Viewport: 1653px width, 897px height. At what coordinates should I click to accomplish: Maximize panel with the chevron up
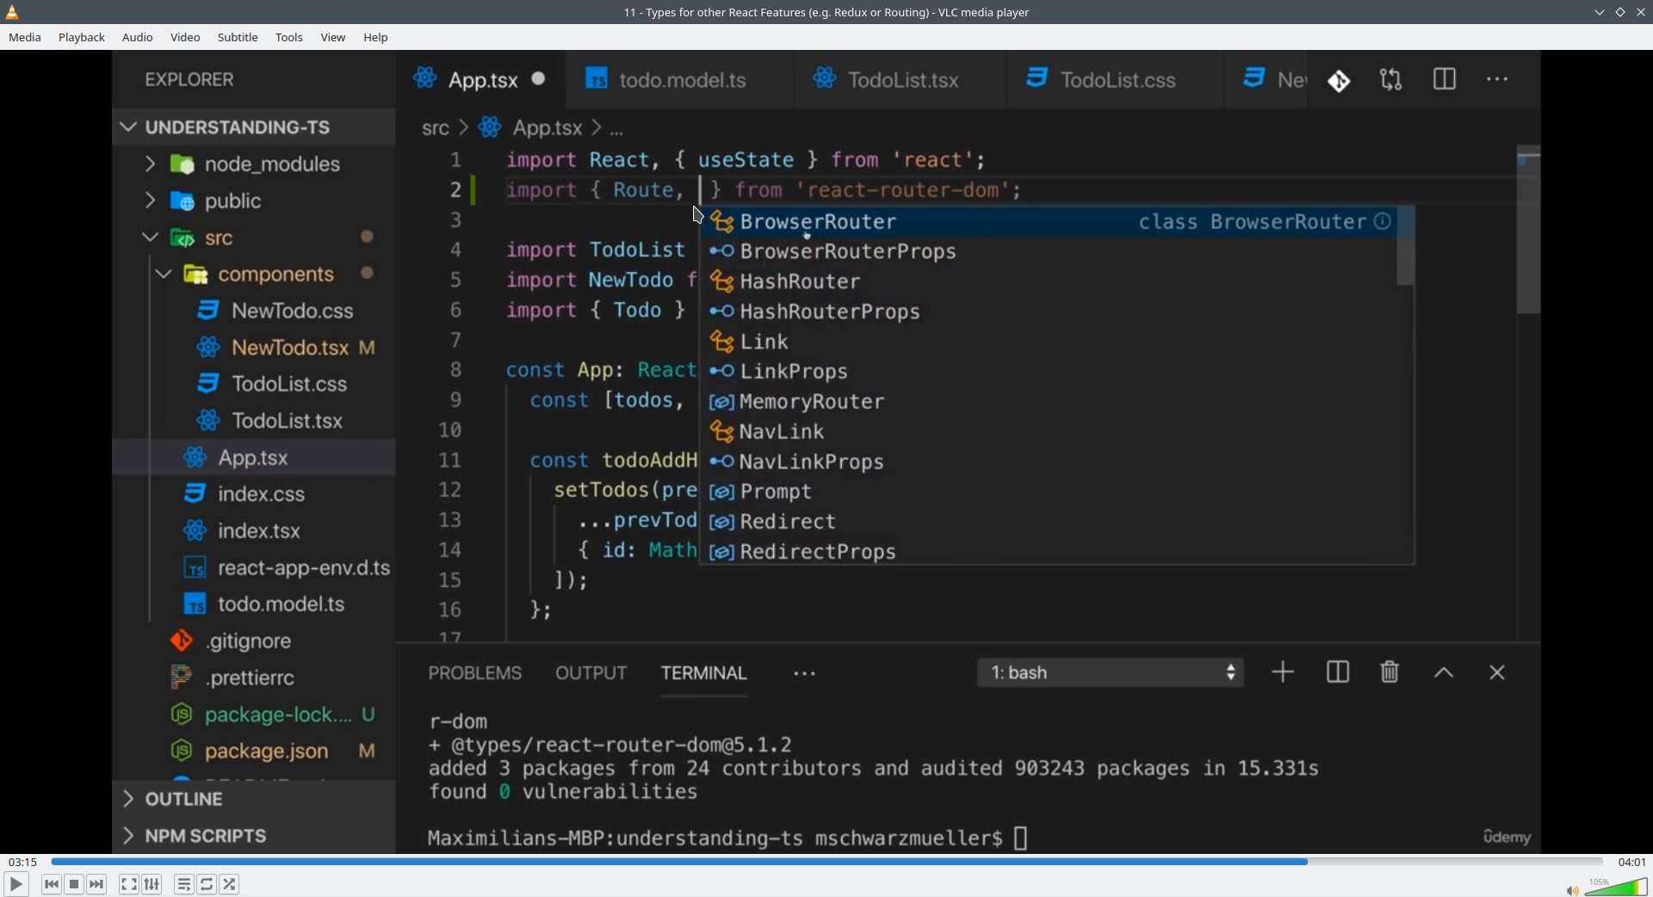[x=1444, y=673]
